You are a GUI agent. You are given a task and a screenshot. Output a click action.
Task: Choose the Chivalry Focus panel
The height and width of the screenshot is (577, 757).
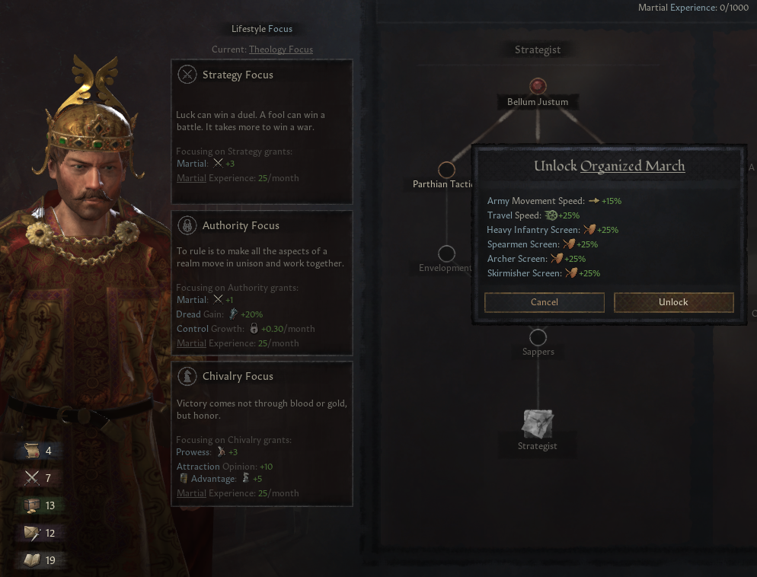point(262,434)
